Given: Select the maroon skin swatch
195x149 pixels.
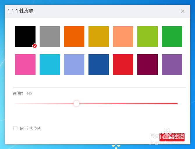Looking at the screenshot, I should click(148, 64).
